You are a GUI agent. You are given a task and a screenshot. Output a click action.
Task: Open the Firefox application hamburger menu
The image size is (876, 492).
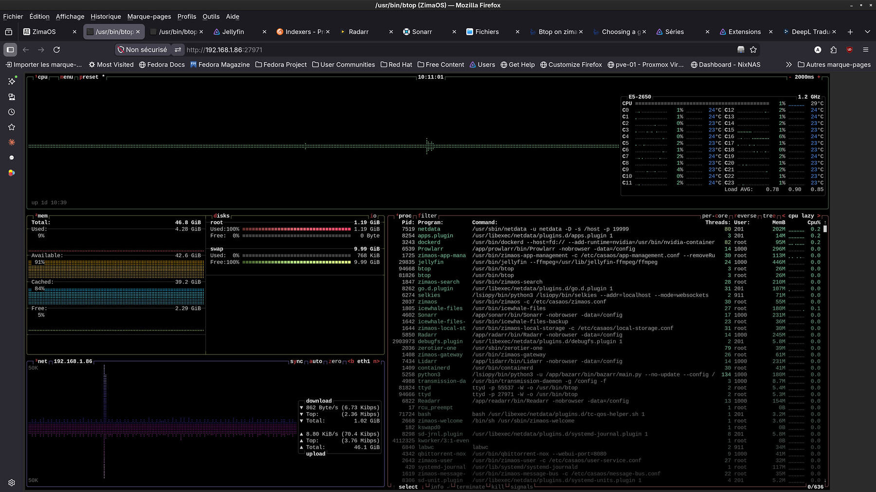point(865,50)
